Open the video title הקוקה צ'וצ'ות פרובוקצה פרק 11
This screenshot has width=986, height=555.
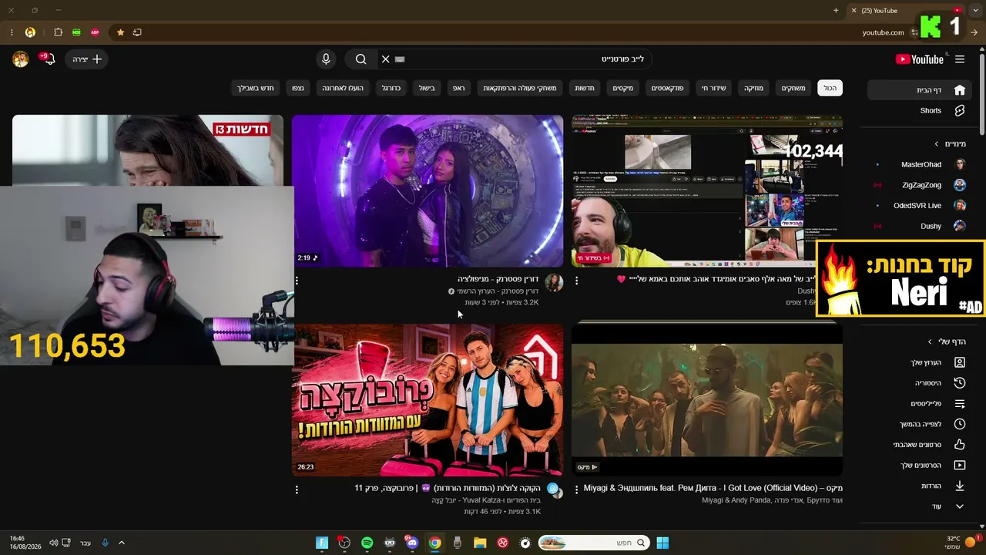448,488
